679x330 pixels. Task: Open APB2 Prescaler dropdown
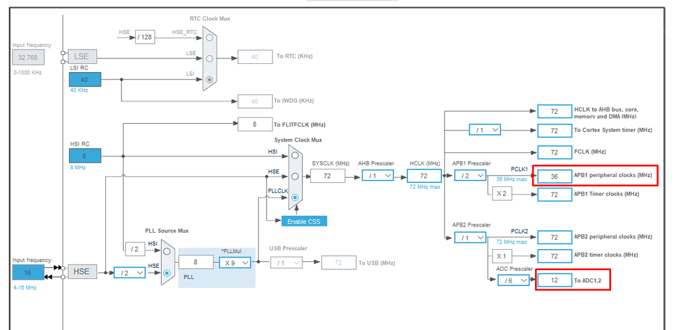point(470,237)
